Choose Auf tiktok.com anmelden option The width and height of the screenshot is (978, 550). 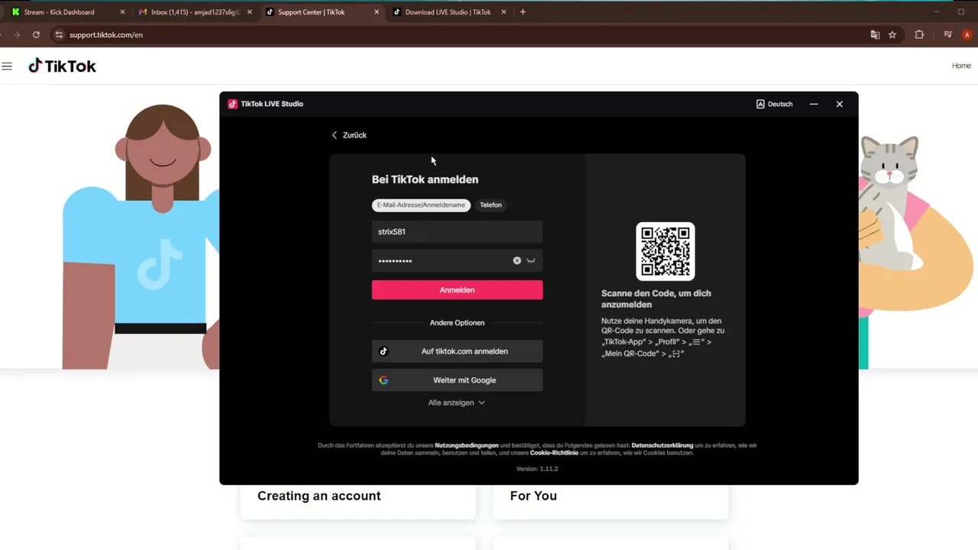click(457, 351)
